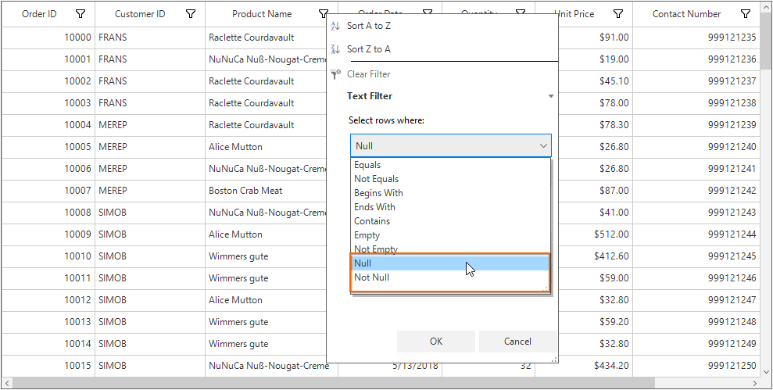Select NuNuCa Nuß-Nougat-Creme cell in row 10001
Image resolution: width=773 pixels, height=390 pixels.
(267, 59)
